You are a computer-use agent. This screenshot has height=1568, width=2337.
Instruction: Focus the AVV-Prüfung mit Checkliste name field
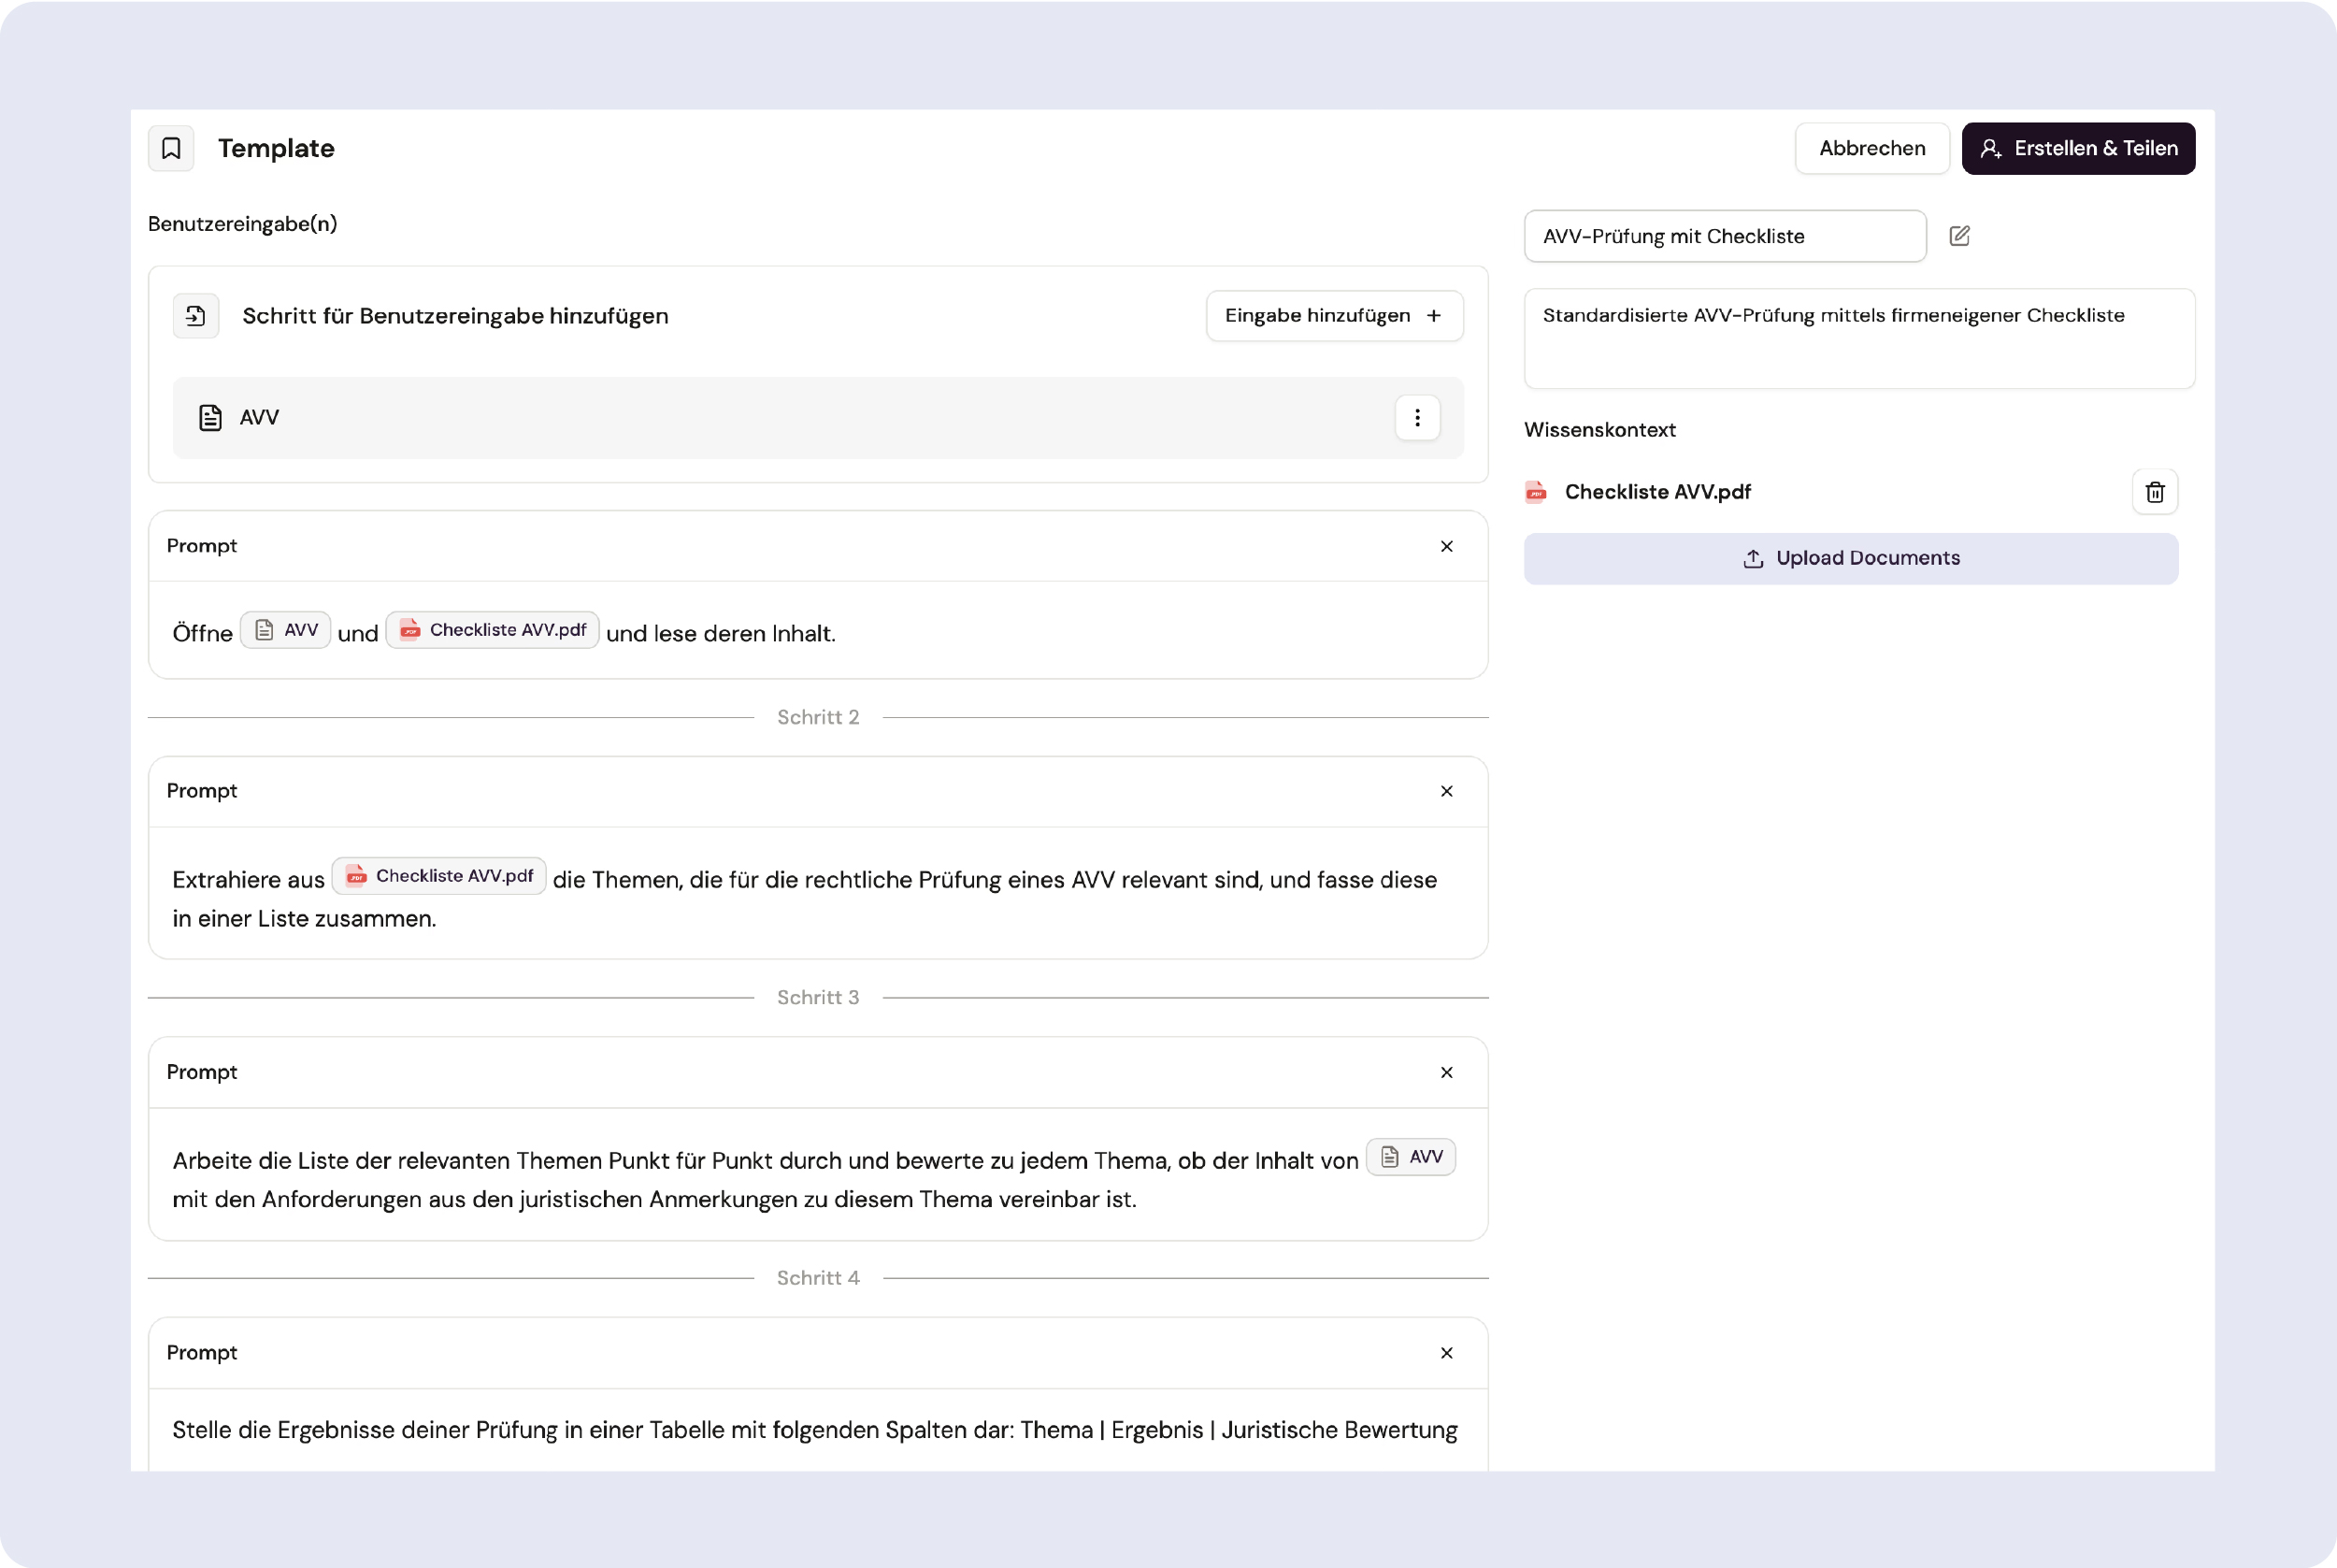[x=1725, y=236]
